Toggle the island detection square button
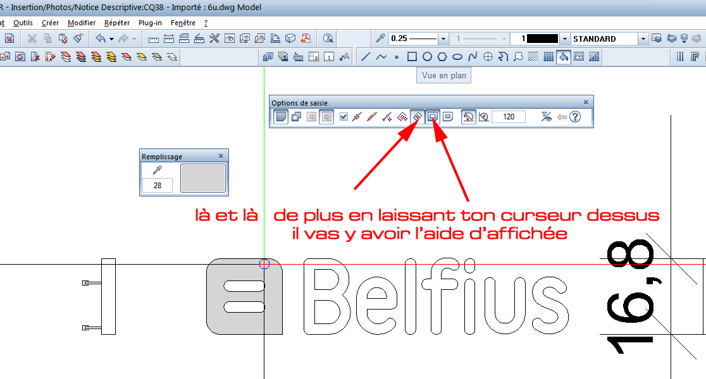706x379 pixels. click(x=433, y=117)
